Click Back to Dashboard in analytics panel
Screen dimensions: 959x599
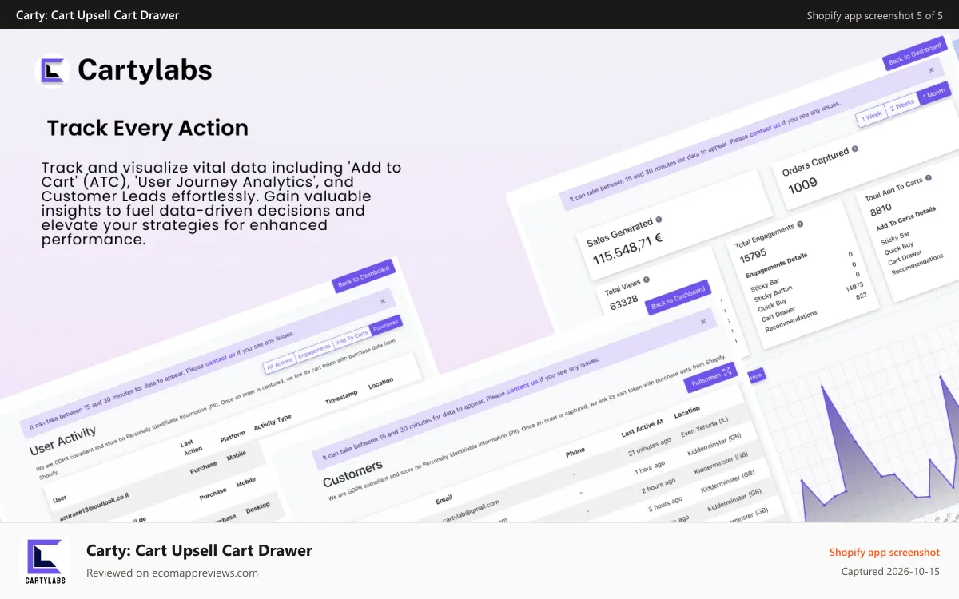coord(916,55)
